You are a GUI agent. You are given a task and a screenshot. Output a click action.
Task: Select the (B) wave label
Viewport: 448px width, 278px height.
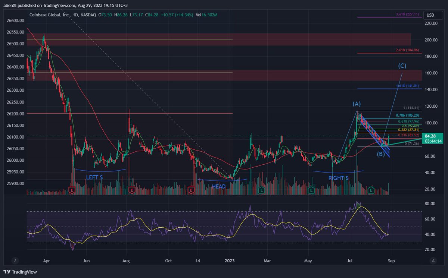[x=380, y=154]
